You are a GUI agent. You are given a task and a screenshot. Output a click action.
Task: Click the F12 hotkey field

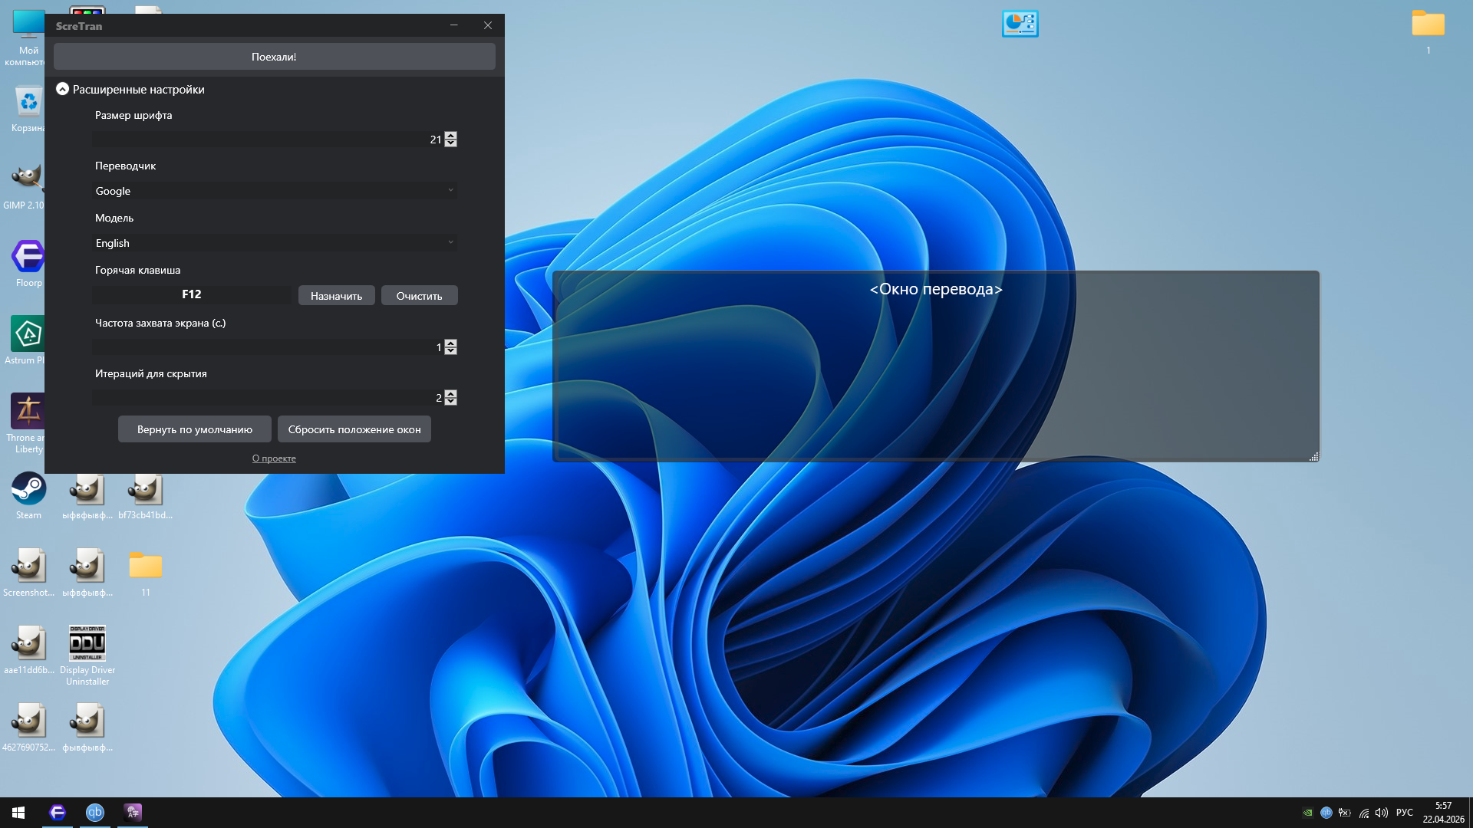tap(192, 294)
